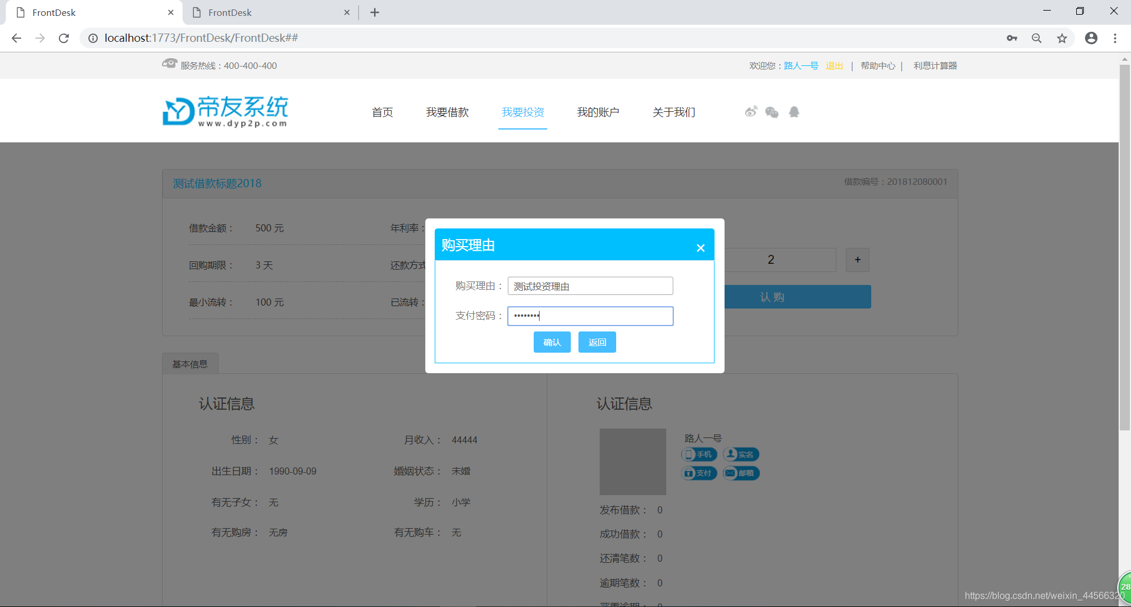Go back in browser history
Screen dimensions: 1131x607
tap(16, 38)
